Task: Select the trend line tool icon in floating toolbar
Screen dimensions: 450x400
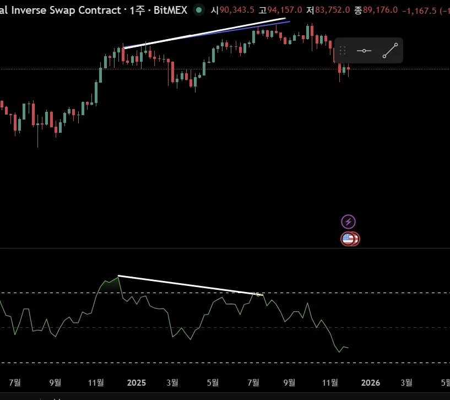Action: pos(390,51)
